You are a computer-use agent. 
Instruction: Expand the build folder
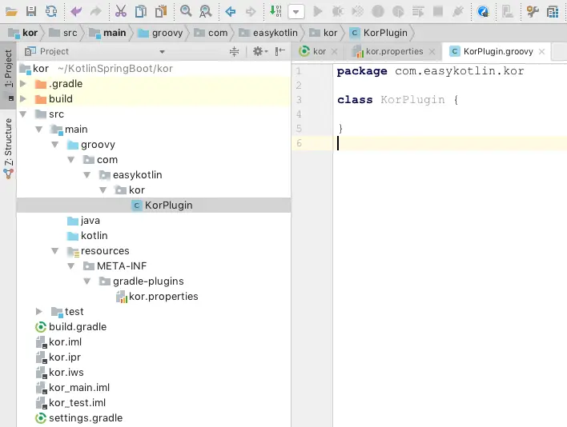pos(23,99)
